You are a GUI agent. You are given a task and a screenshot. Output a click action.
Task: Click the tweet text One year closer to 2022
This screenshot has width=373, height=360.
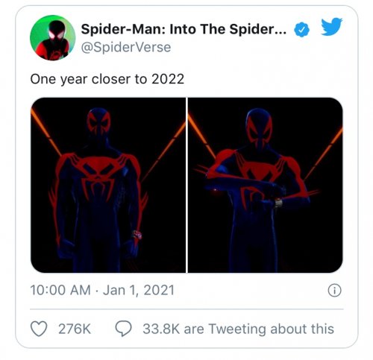click(107, 79)
